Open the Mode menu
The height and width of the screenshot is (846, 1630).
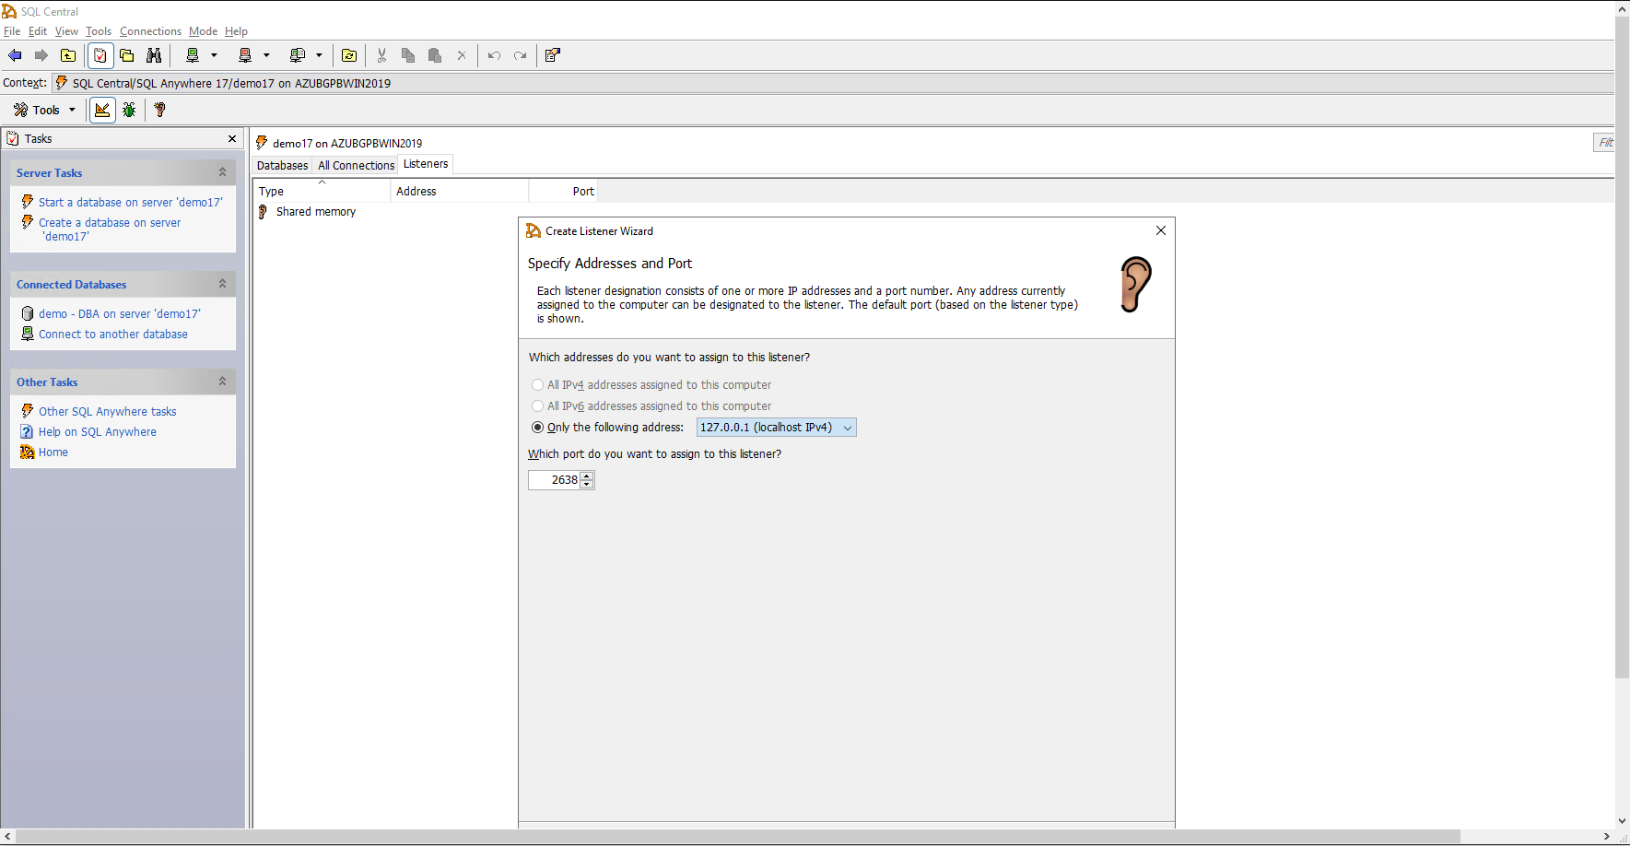[203, 31]
